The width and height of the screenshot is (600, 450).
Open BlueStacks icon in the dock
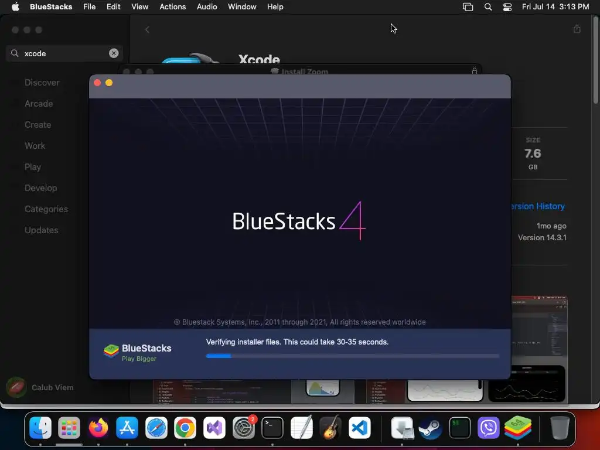(x=518, y=427)
